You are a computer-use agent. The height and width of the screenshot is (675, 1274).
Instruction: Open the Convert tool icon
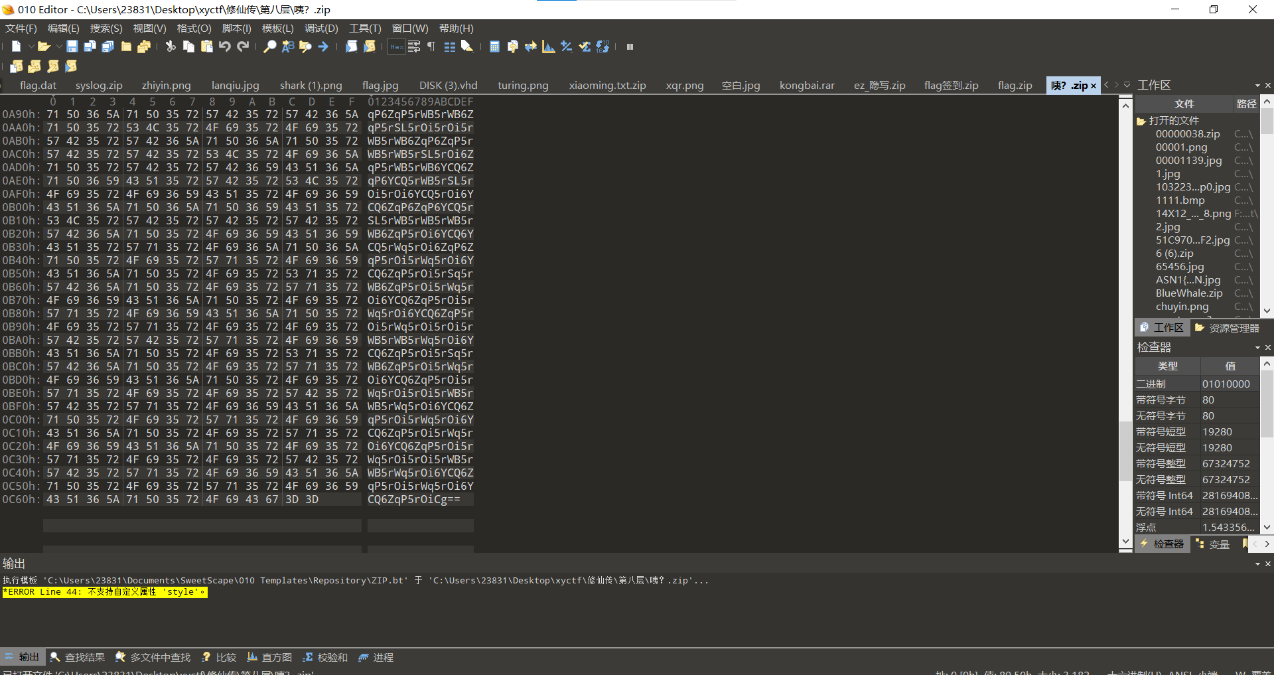coord(530,46)
